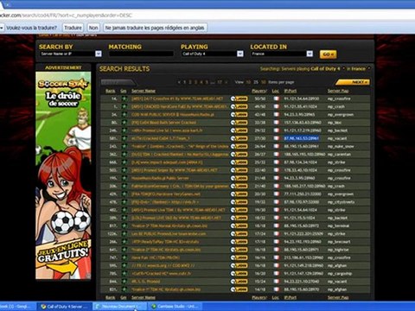Switch to Camtasia Studio taskbar window
The height and width of the screenshot is (311, 415).
(x=176, y=307)
